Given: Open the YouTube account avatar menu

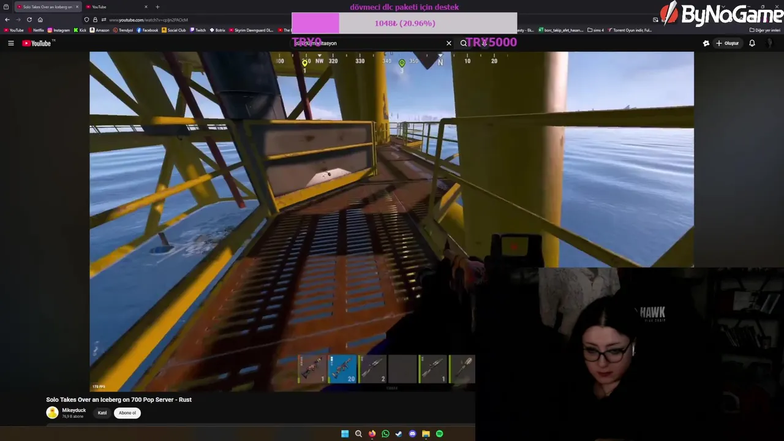Looking at the screenshot, I should coord(771,43).
